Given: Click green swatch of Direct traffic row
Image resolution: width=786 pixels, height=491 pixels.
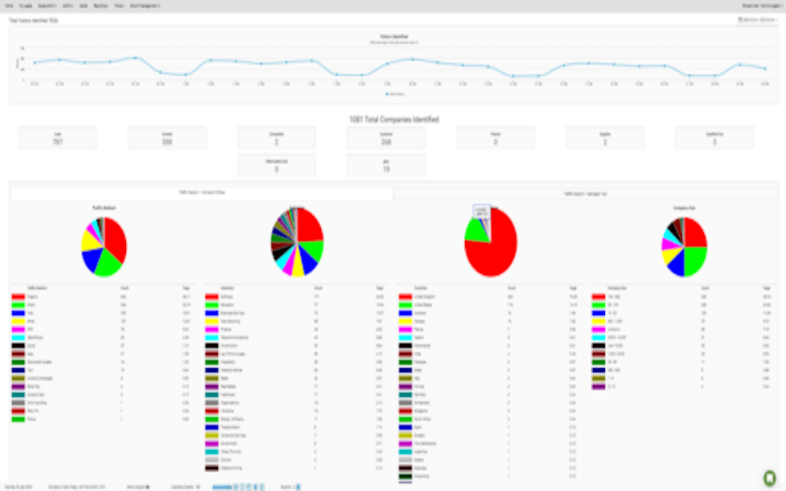Looking at the screenshot, I should click(18, 304).
